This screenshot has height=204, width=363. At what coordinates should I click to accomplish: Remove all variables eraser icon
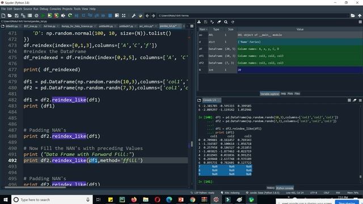219,22
